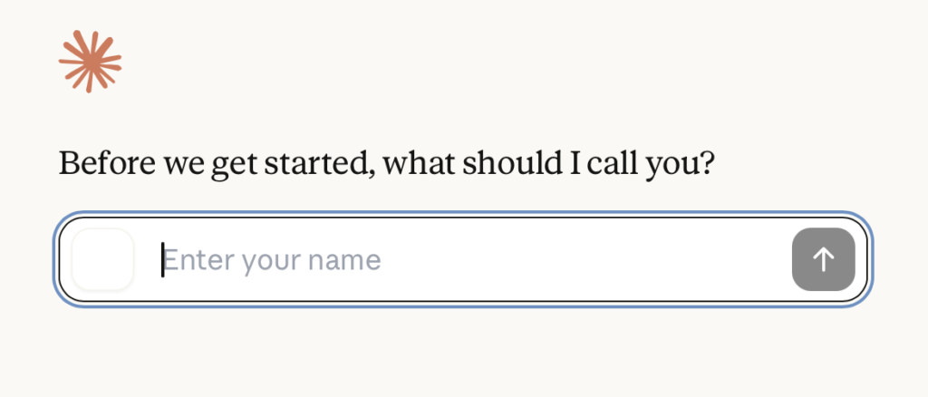Click the blank area inside the name field

tap(580, 260)
